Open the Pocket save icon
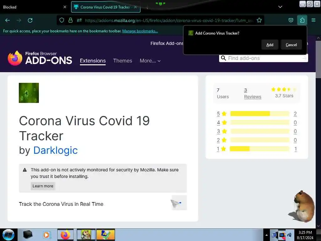The height and width of the screenshot is (241, 321). point(291,20)
